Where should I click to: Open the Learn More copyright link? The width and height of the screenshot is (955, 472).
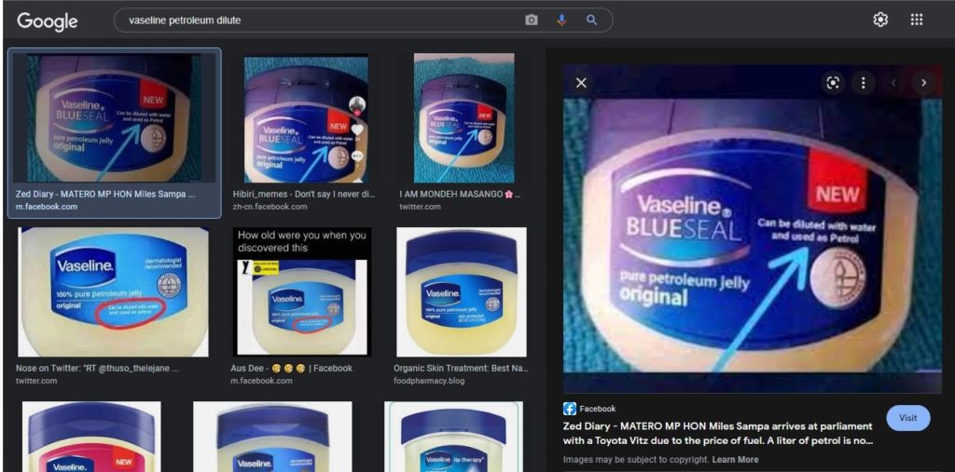coord(735,459)
